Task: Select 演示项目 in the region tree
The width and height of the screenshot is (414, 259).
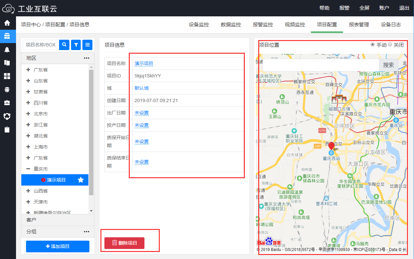Action: pos(55,180)
